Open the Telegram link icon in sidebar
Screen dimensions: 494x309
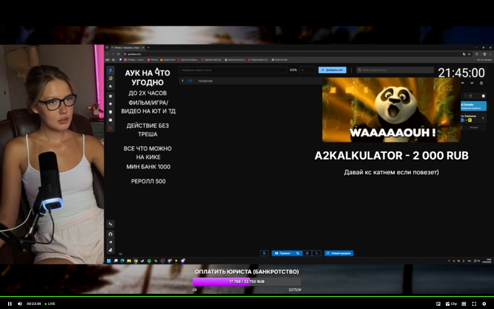[x=111, y=242]
